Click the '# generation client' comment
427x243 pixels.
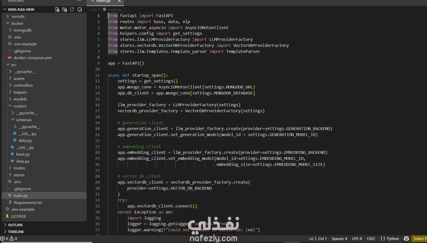tap(140, 123)
